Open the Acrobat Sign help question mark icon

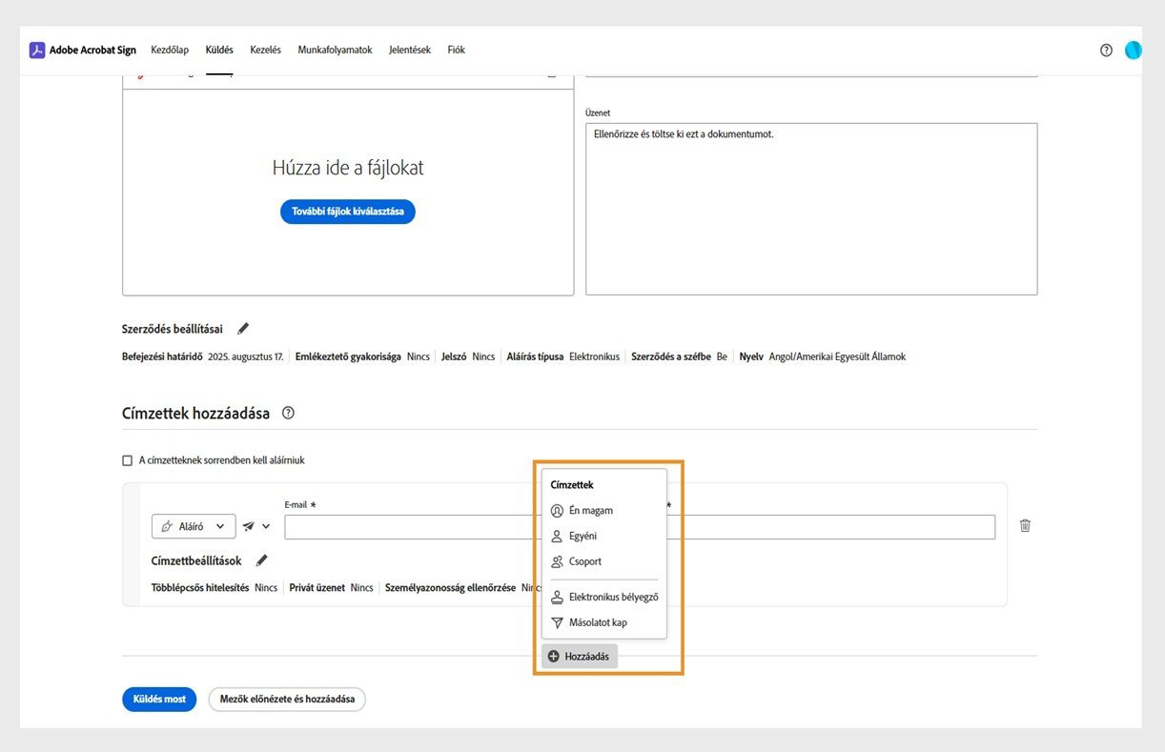[x=1105, y=50]
